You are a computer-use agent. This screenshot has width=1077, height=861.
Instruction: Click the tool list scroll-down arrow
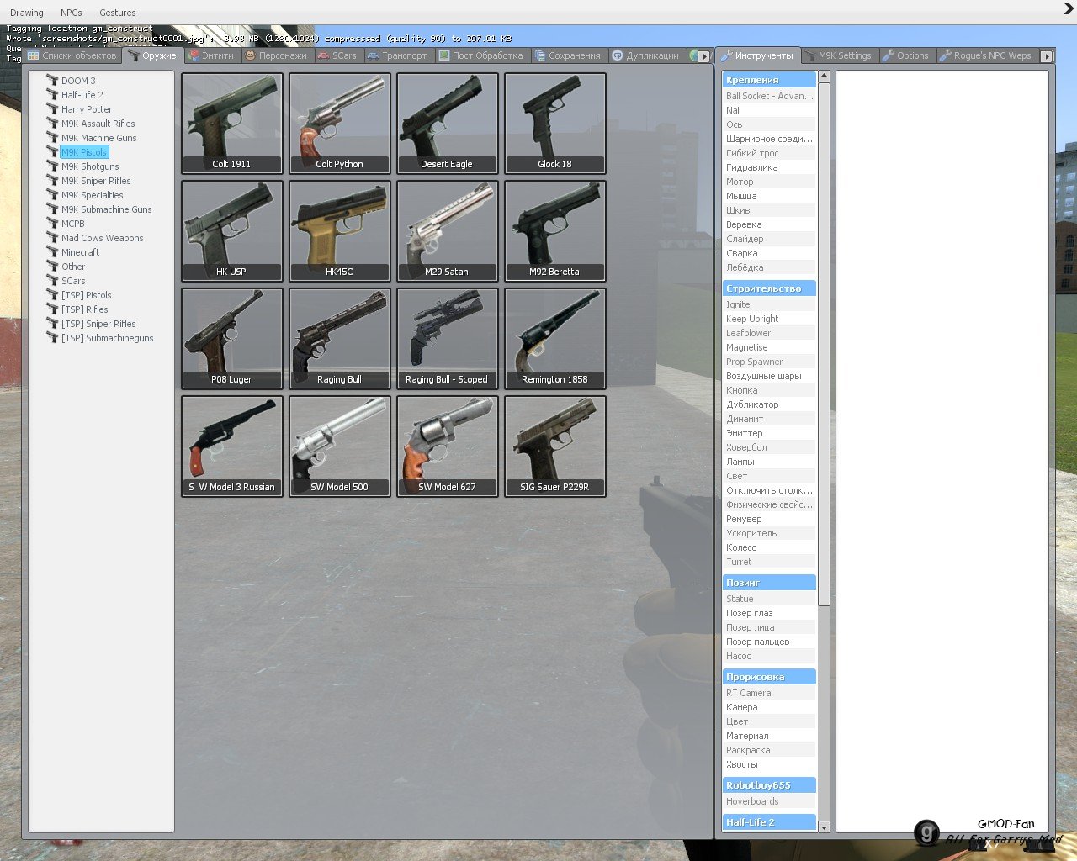pyautogui.click(x=824, y=827)
